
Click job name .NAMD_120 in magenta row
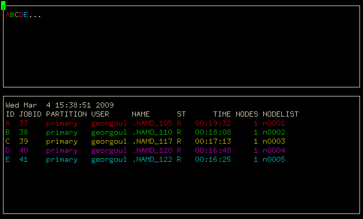point(152,151)
